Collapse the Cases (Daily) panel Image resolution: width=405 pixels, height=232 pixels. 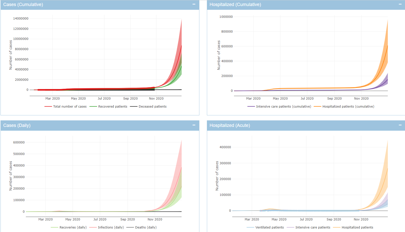pyautogui.click(x=194, y=125)
